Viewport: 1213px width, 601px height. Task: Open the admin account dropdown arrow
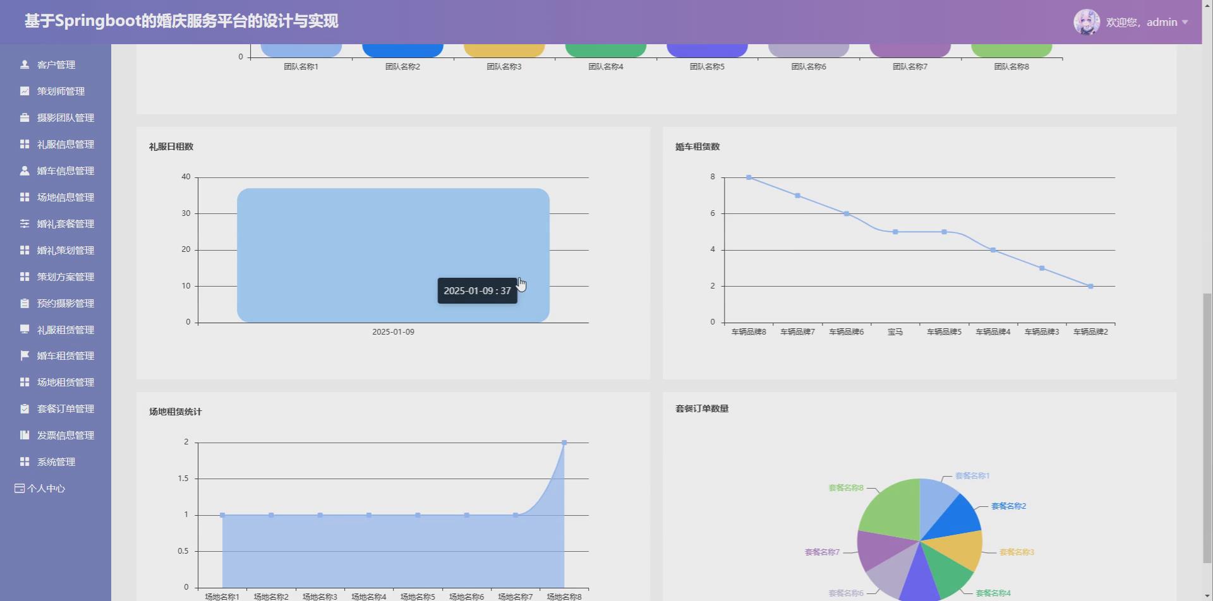tap(1185, 22)
